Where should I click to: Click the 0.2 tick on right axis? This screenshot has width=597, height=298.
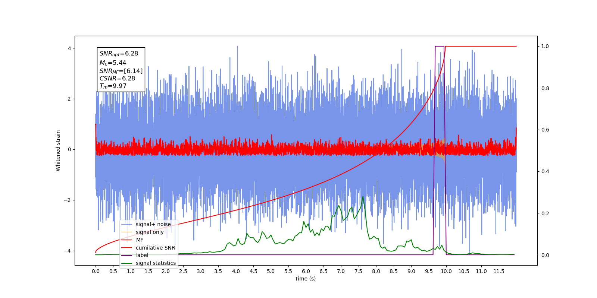point(545,213)
